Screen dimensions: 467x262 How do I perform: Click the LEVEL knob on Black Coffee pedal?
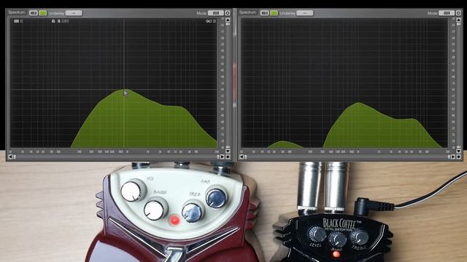[317, 234]
